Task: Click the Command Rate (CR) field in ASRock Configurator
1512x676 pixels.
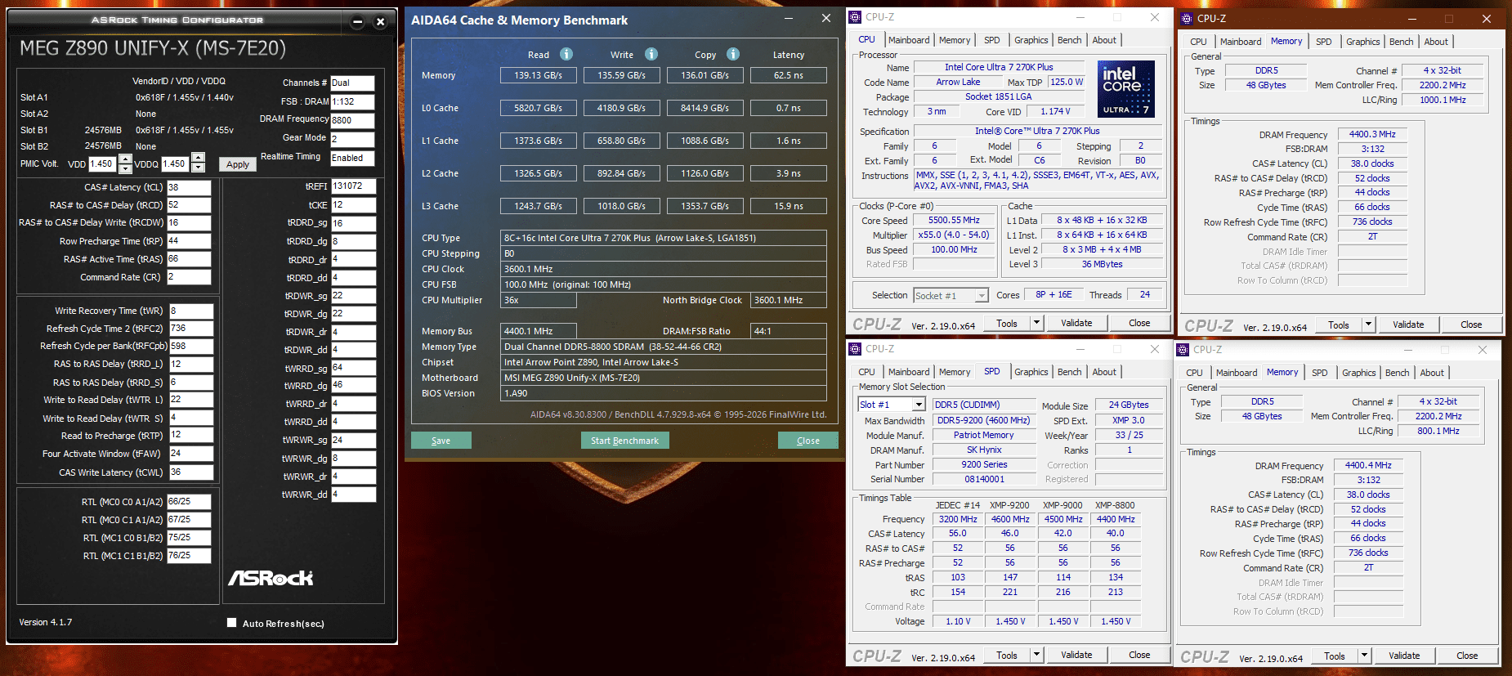Action: coord(189,277)
